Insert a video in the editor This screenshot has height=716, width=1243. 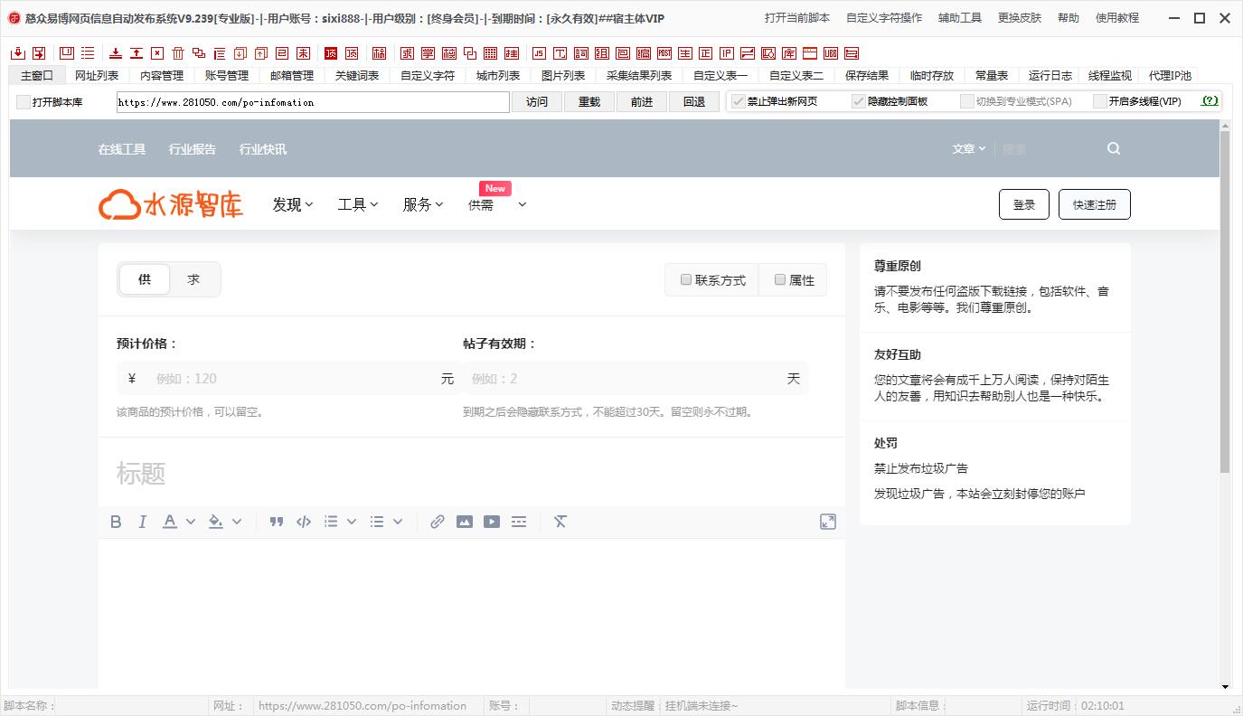[x=492, y=522]
